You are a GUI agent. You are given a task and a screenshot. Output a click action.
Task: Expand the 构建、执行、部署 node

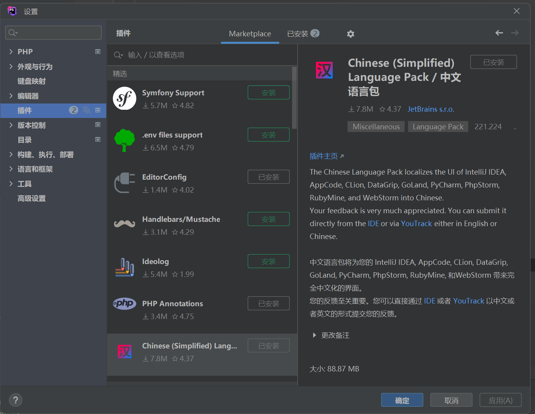11,155
